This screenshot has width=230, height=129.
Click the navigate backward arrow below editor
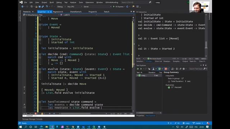point(50,113)
